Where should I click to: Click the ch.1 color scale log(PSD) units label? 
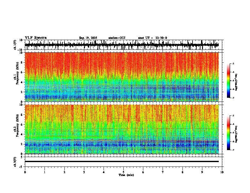[x=236, y=82]
